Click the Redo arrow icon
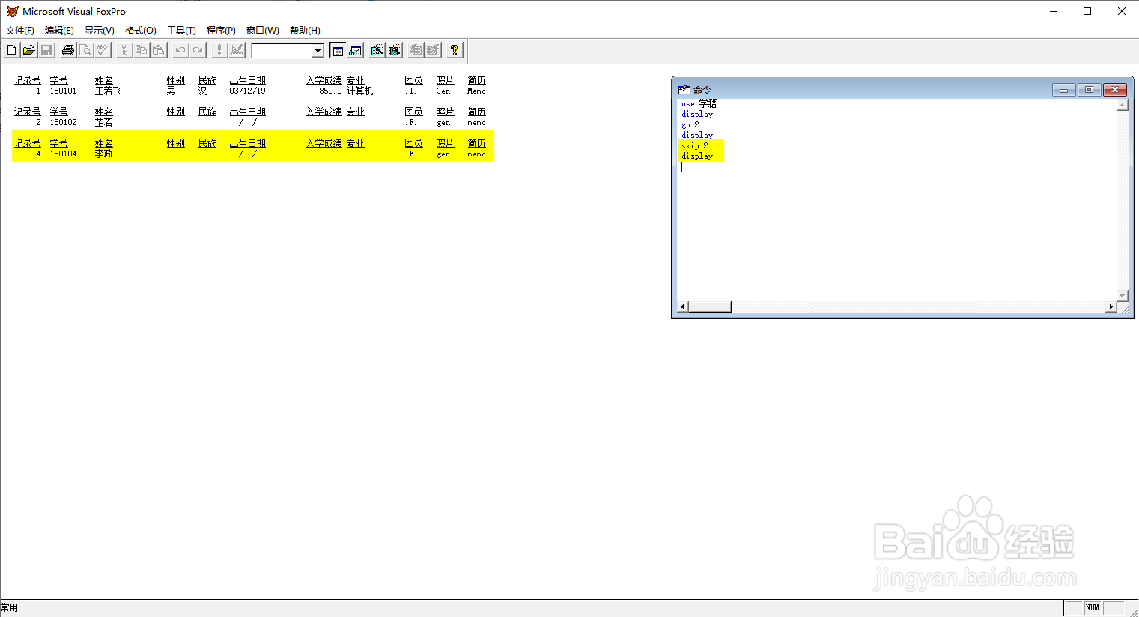The image size is (1139, 617). pos(198,50)
